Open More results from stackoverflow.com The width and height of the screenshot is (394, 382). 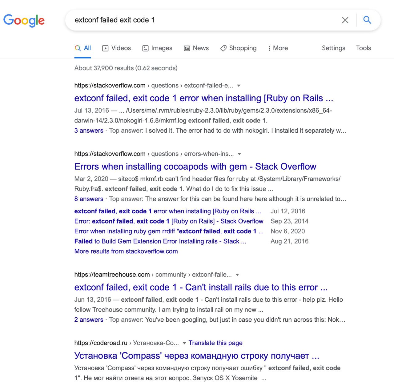(126, 251)
